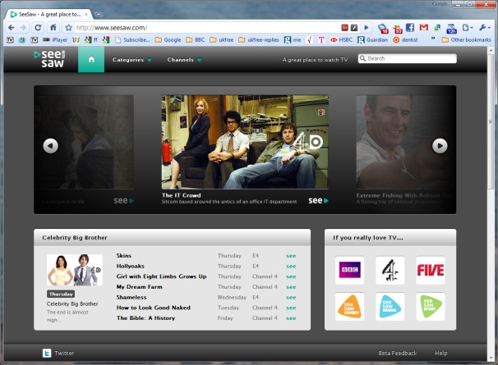Open the Google bookmarks folder

point(168,39)
